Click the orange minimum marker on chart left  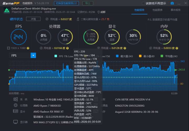[9, 84]
